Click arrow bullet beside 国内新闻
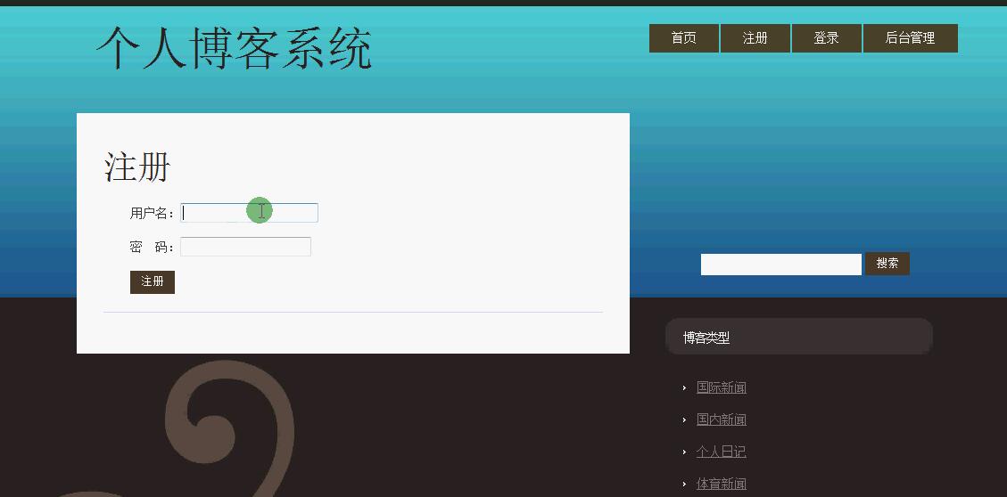The height and width of the screenshot is (497, 1007). point(685,420)
